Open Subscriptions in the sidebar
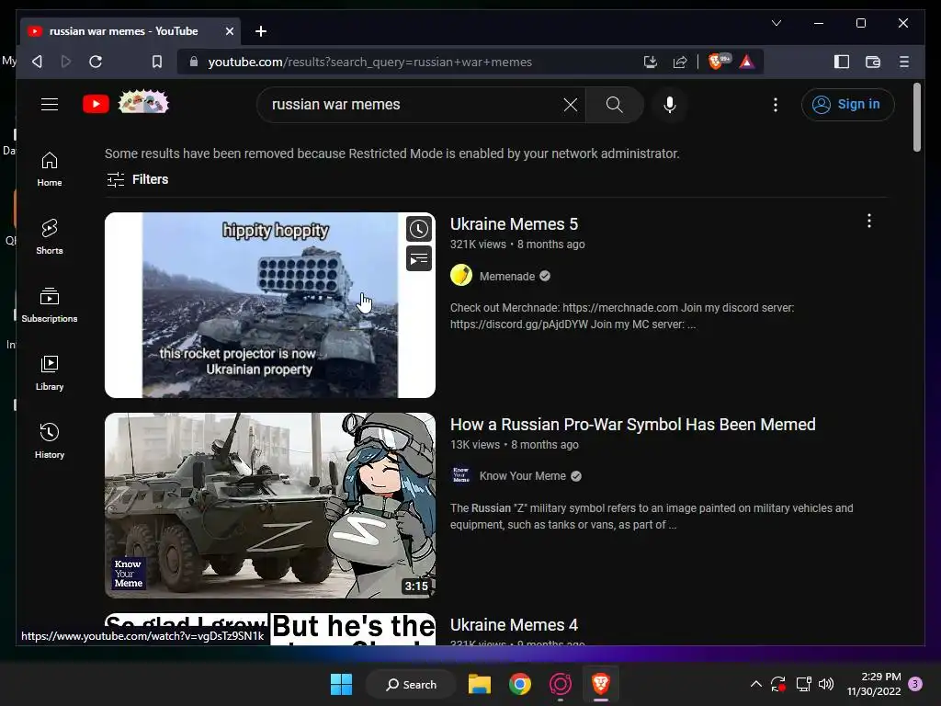This screenshot has width=941, height=706. [50, 305]
